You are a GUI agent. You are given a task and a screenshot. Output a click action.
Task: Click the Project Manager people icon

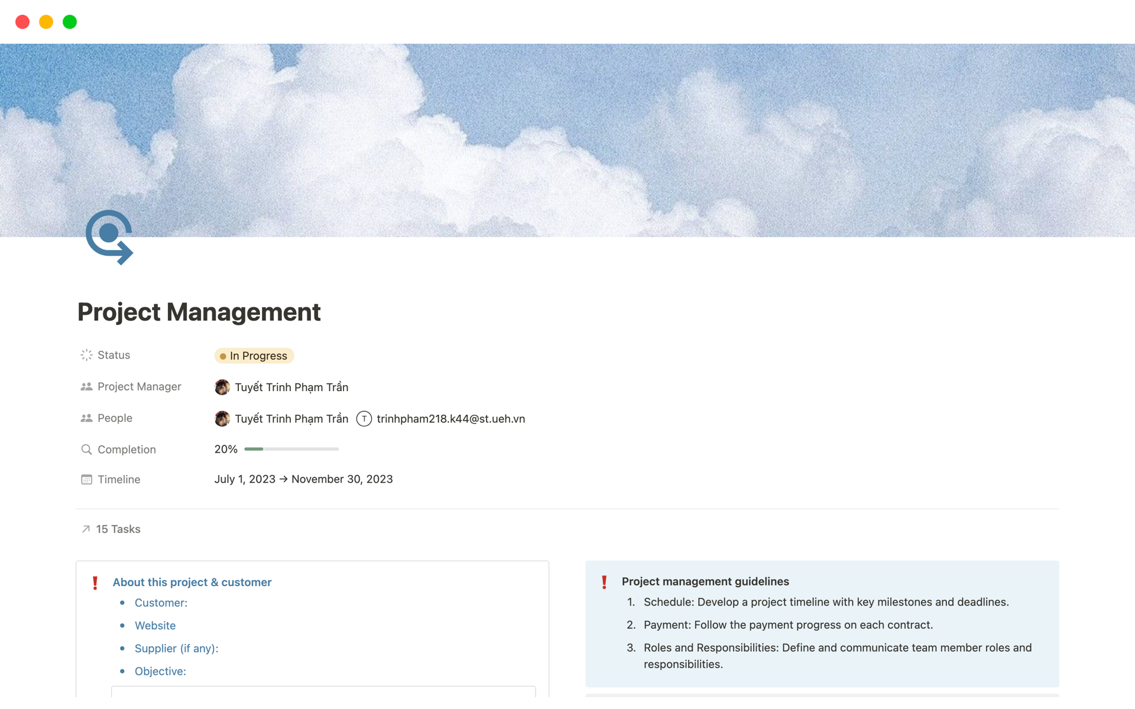click(x=86, y=386)
